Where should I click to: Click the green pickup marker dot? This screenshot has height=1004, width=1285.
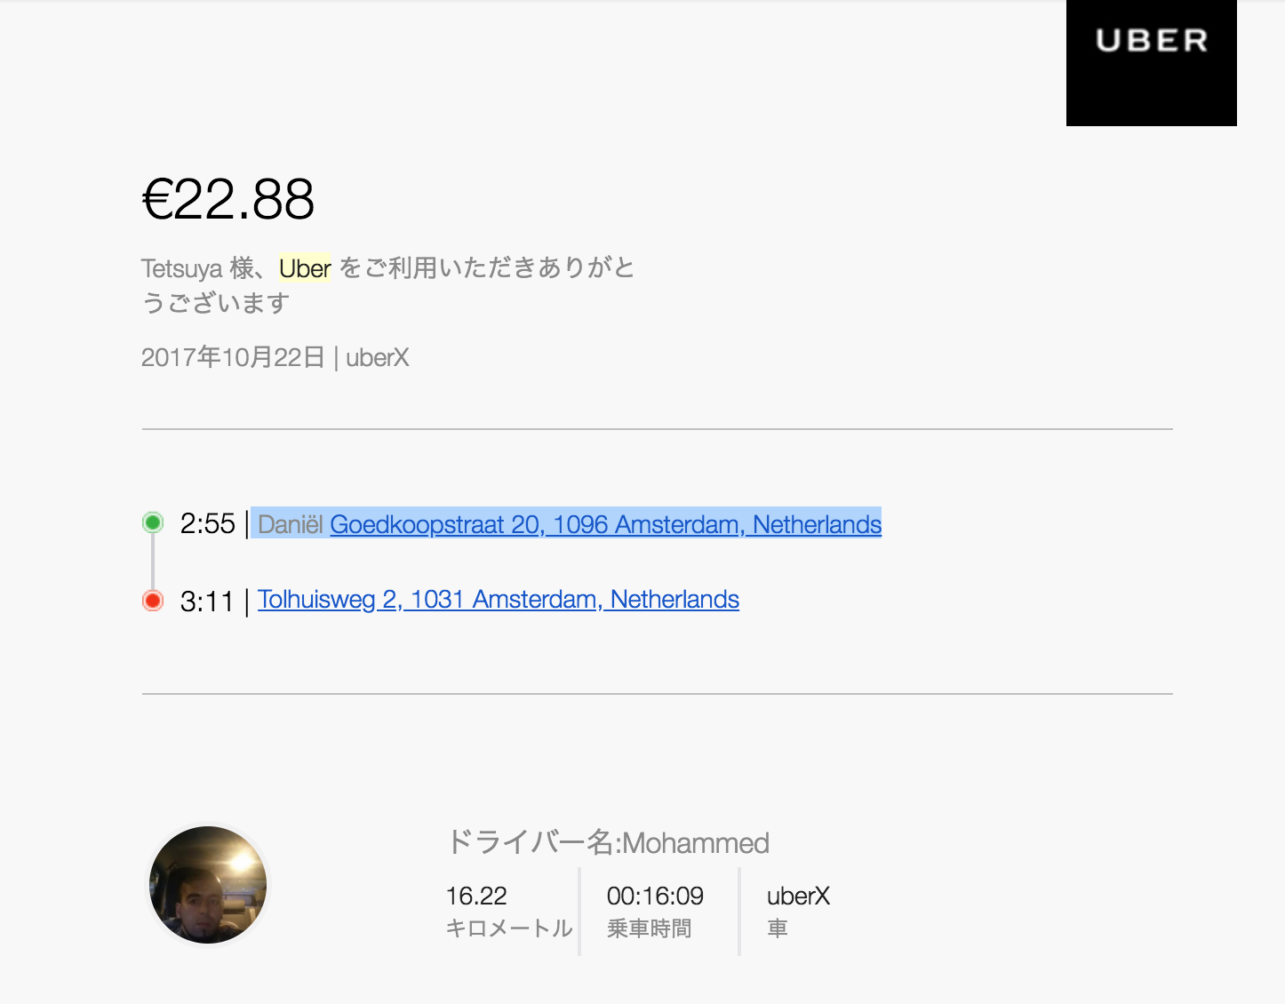(153, 522)
